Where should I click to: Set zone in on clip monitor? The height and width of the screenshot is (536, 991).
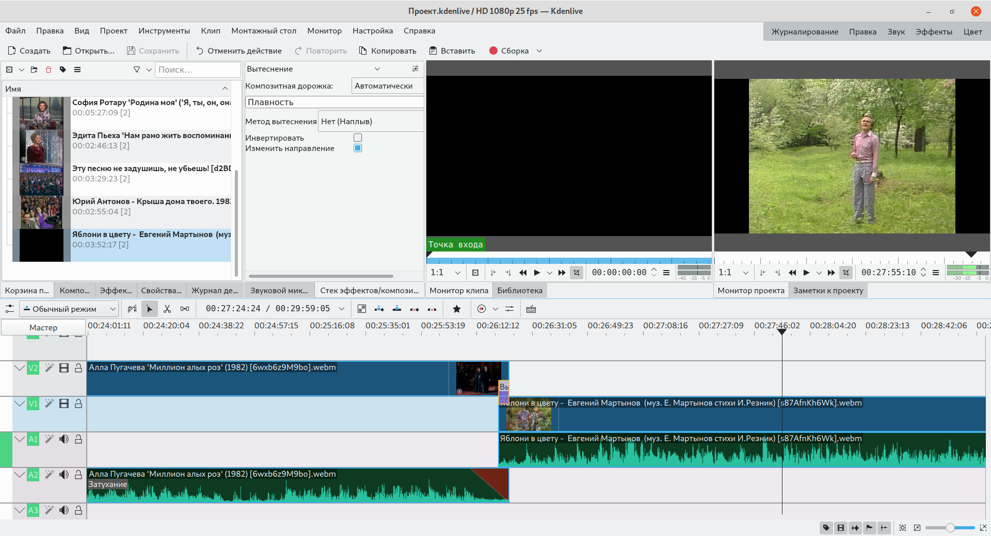(493, 273)
